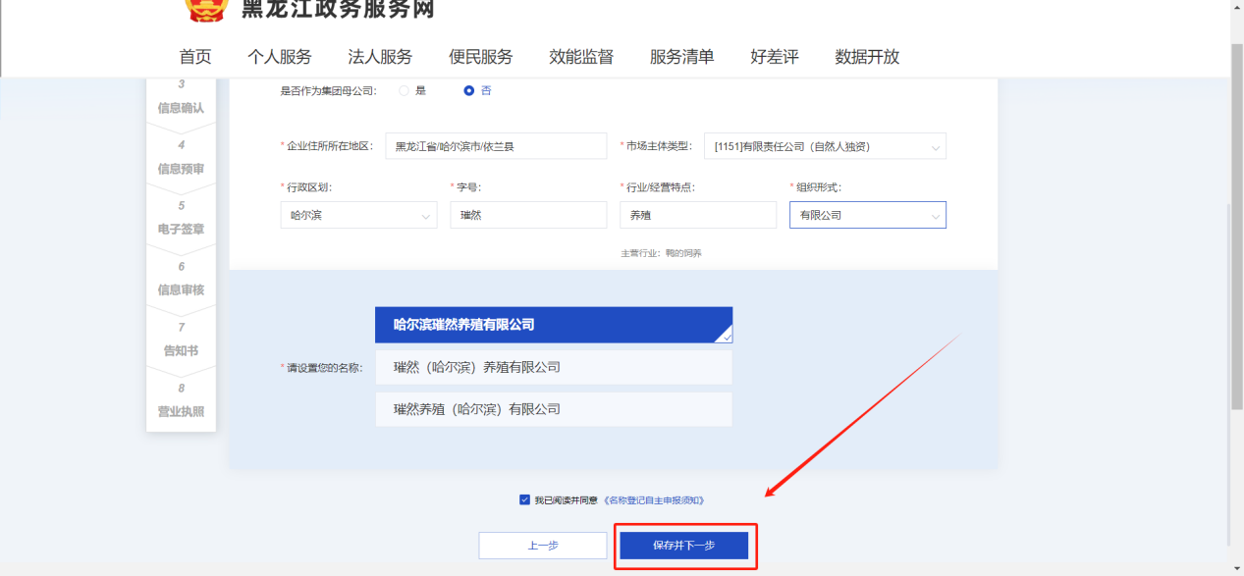Expand the 行政区划 dropdown showing 哈尔滨

pyautogui.click(x=358, y=215)
